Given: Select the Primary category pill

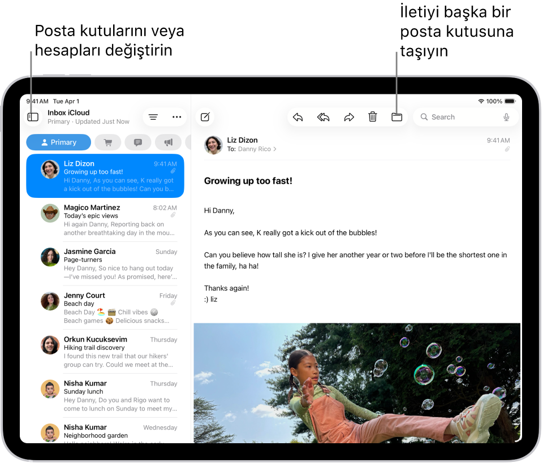Looking at the screenshot, I should 58,142.
